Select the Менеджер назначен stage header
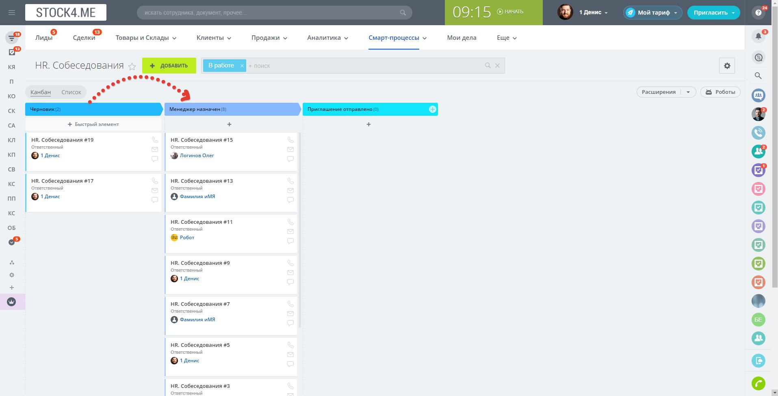Screen dimensions: 778x396 (x=233, y=109)
